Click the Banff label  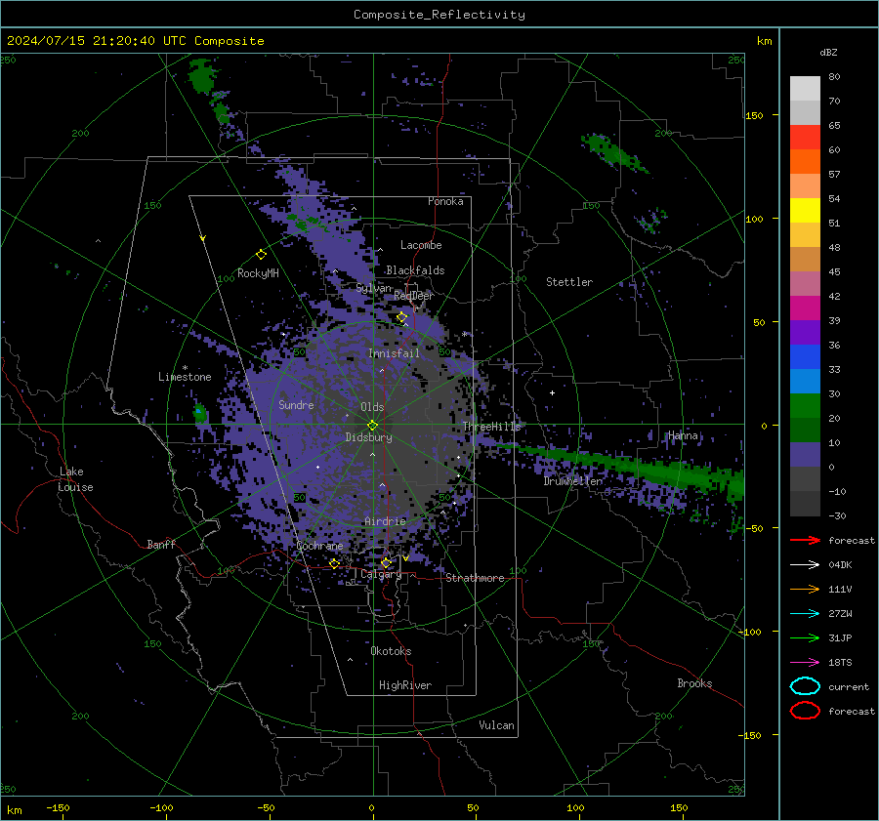pos(161,544)
